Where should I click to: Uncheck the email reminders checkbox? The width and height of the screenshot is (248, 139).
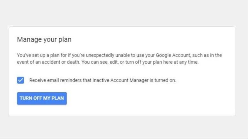click(x=21, y=80)
